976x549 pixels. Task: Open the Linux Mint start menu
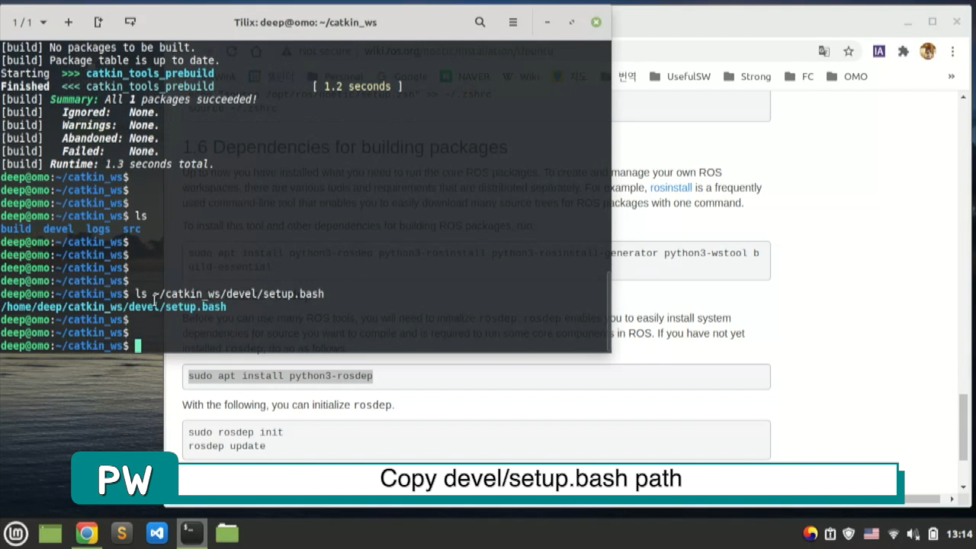point(16,533)
